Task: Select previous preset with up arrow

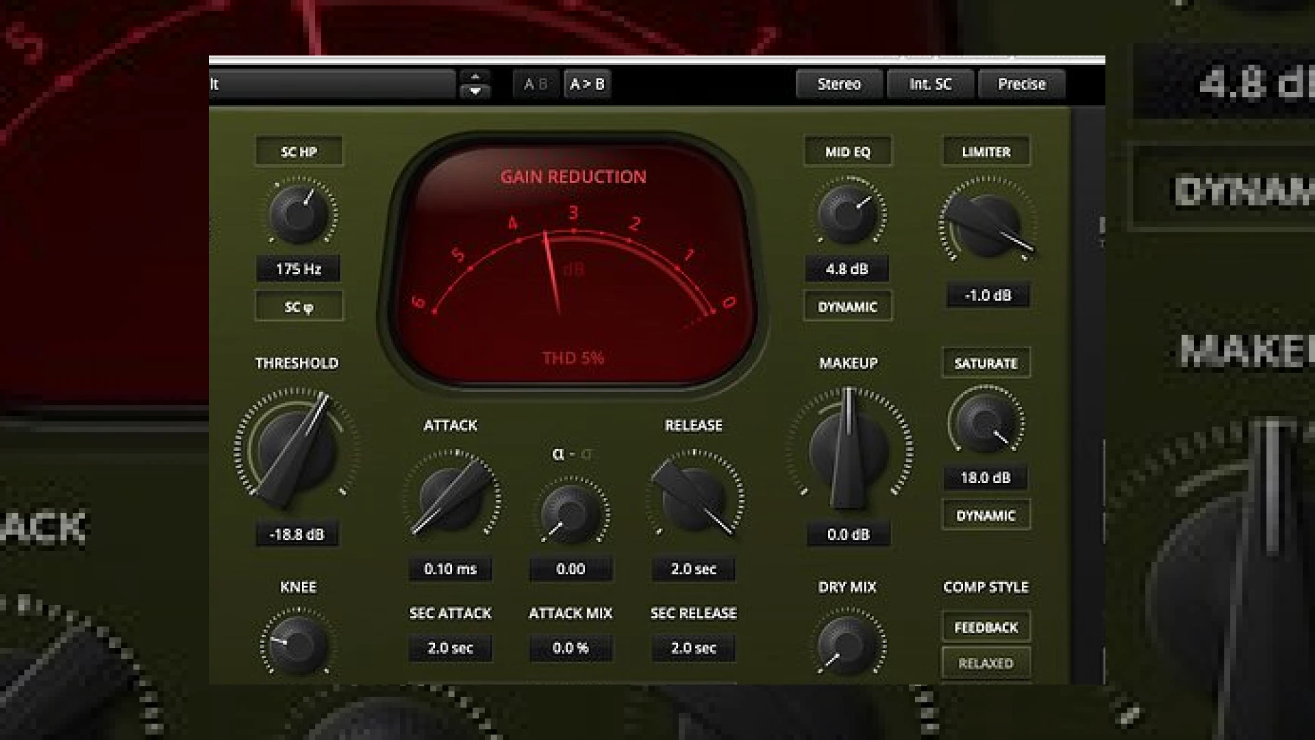Action: (475, 76)
